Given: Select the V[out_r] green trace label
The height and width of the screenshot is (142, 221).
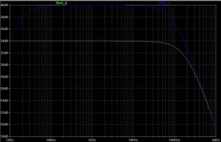Looking at the screenshot, I should 61,3.
